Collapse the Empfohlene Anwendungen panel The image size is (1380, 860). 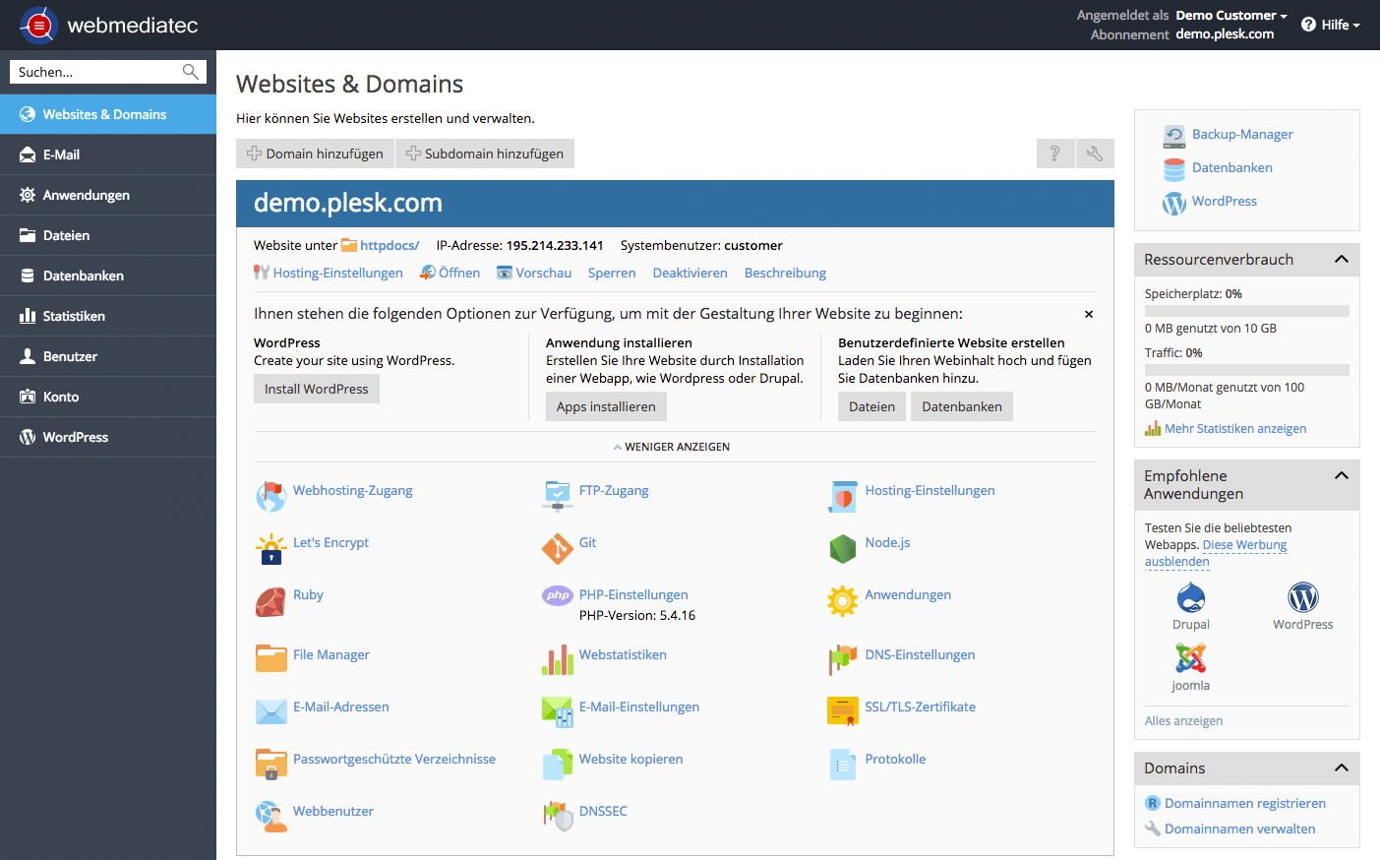[x=1341, y=475]
